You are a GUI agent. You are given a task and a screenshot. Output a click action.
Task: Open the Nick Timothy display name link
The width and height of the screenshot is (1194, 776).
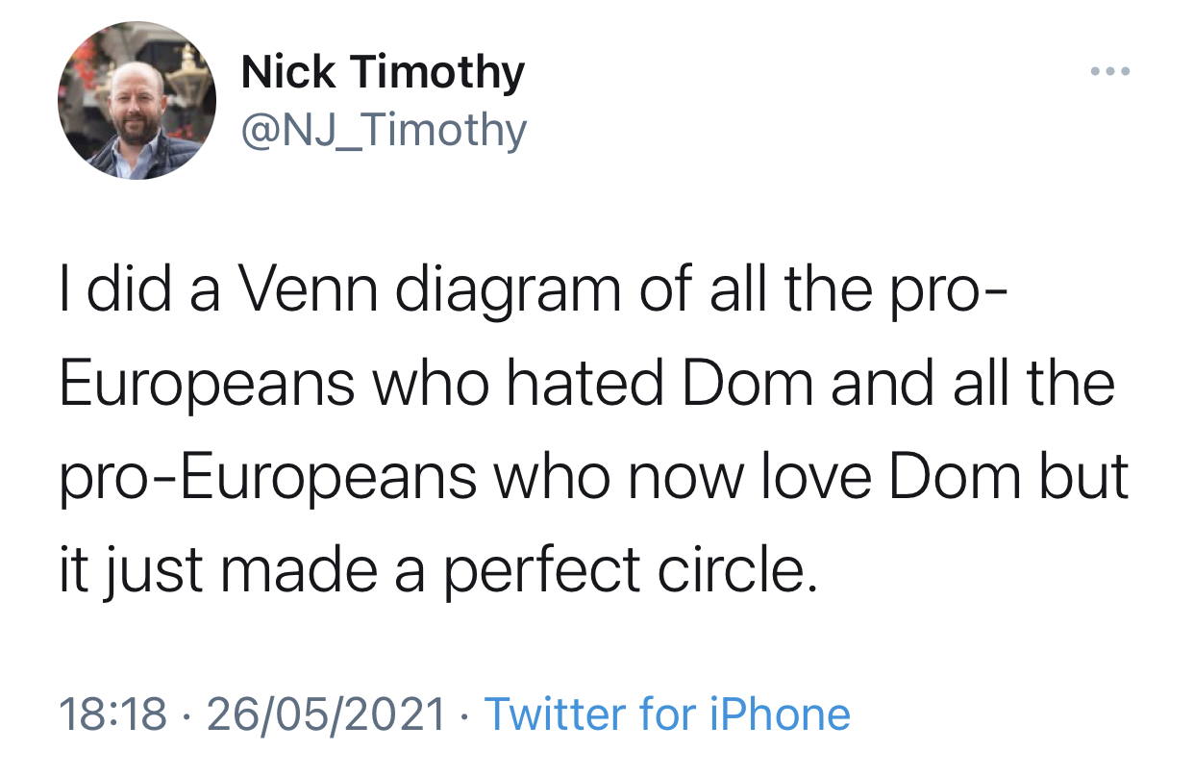point(383,72)
